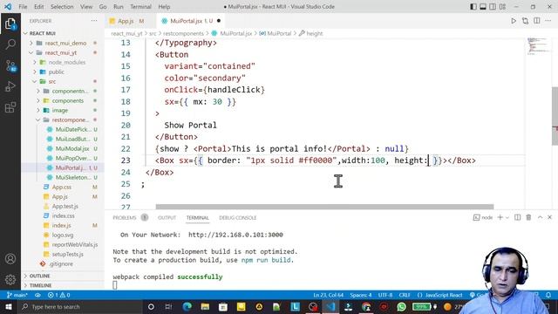The height and width of the screenshot is (314, 558).
Task: Open Explorer Views and More Actions menu
Action: (x=94, y=21)
